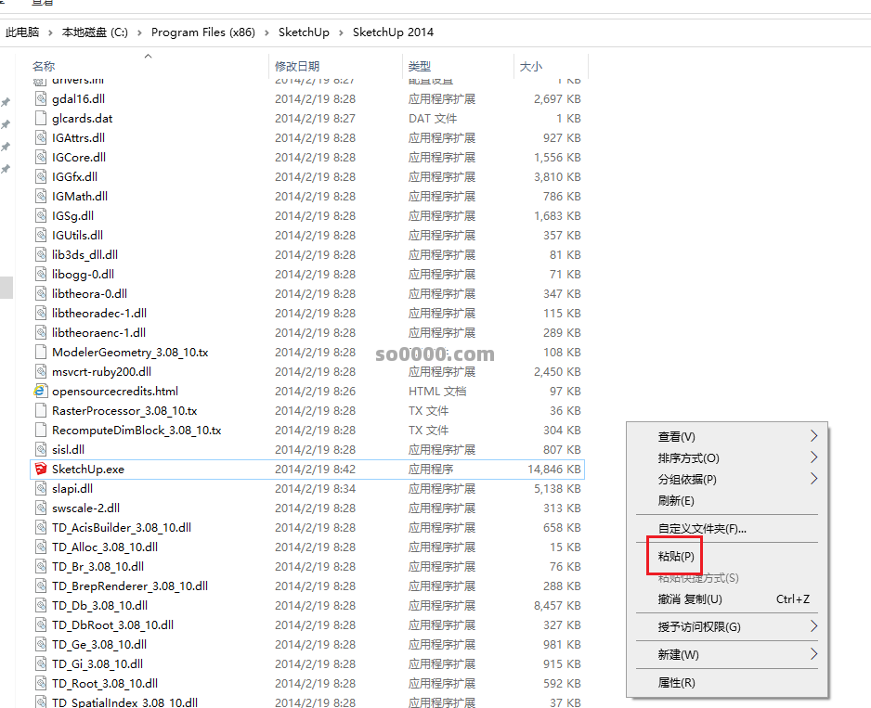Click the IGGfx.dll file icon
871x708 pixels.
41,176
